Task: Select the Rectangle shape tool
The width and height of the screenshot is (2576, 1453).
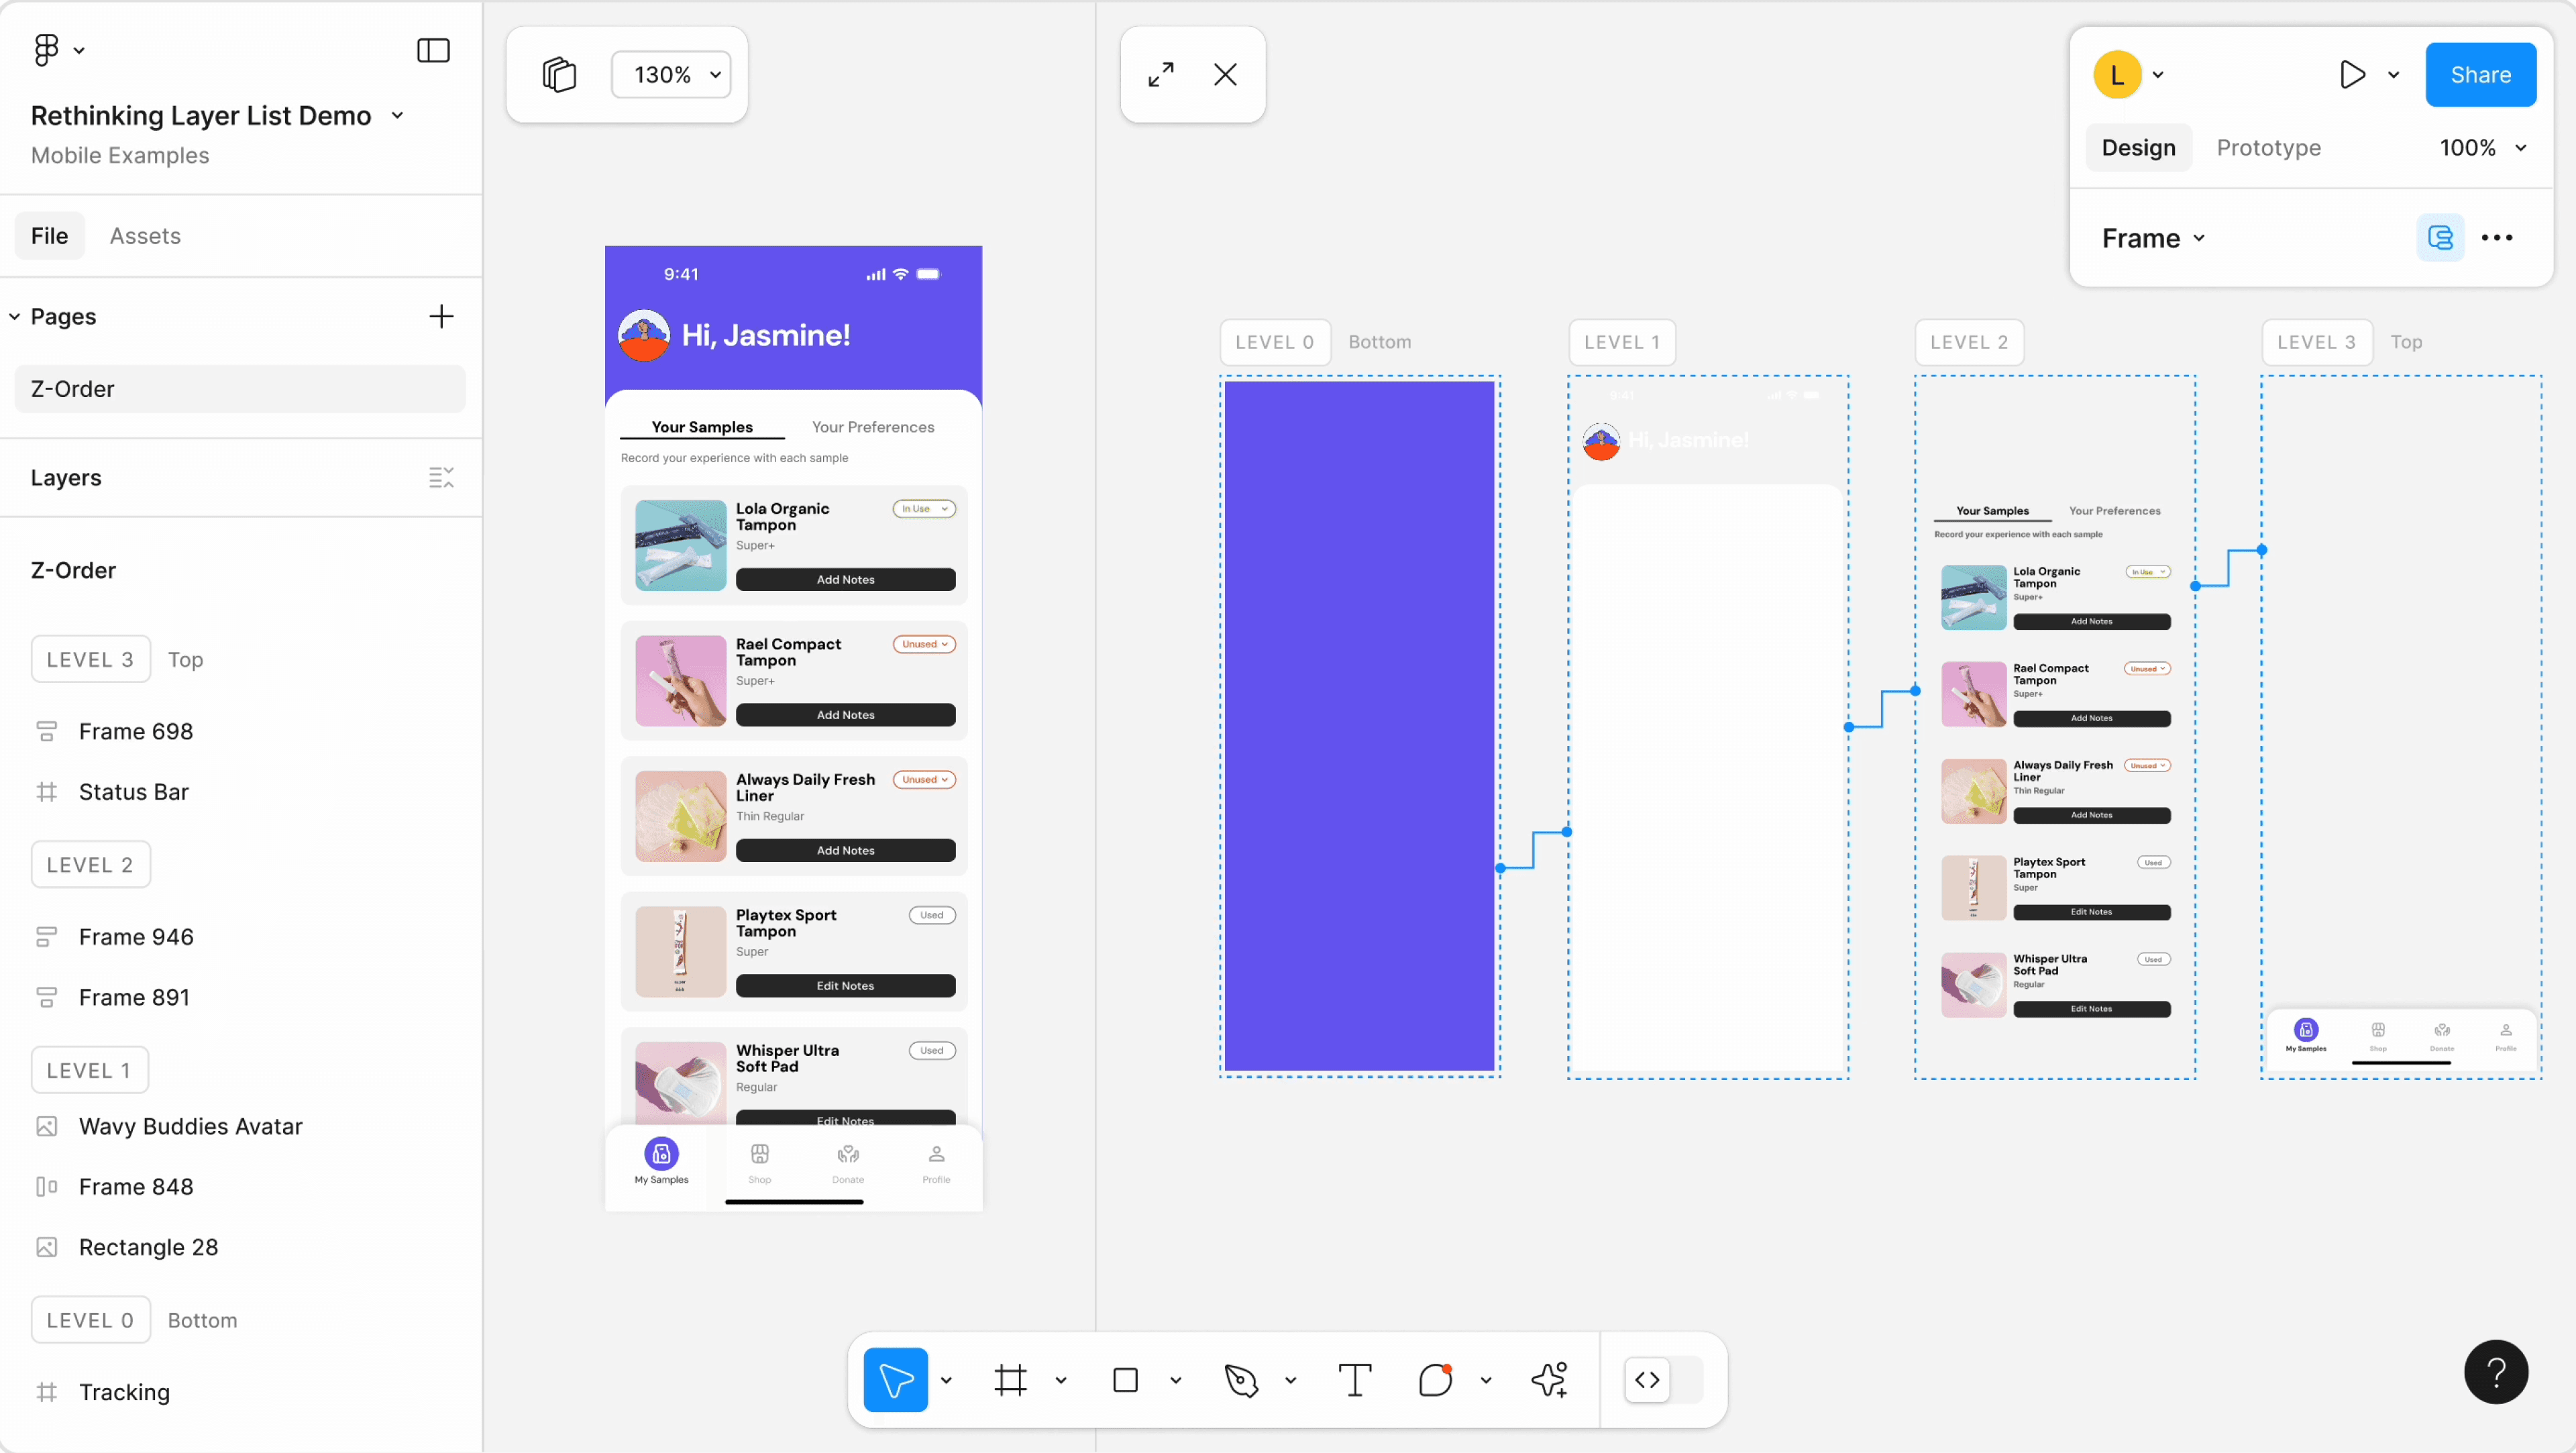Action: tap(1125, 1380)
